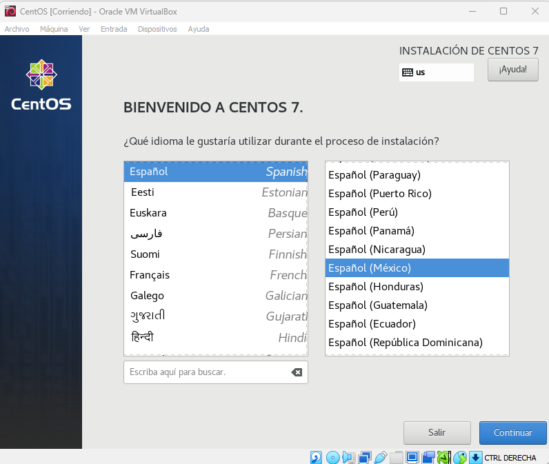This screenshot has height=464, width=549.
Task: Choose Español (Paraguay) locale
Action: (x=417, y=175)
